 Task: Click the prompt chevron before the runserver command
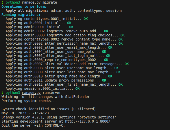3,93
